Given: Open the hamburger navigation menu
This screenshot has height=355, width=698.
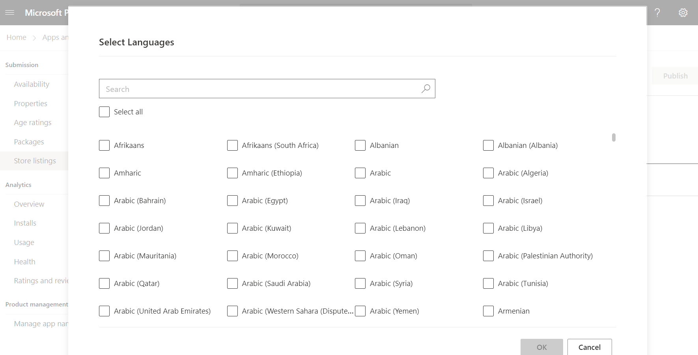Looking at the screenshot, I should 10,13.
